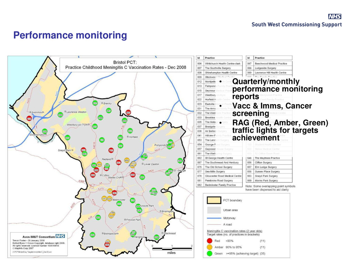The width and height of the screenshot is (353, 264).
Task: Select 'Monks Park Surgery' table row
Action: pos(269,180)
